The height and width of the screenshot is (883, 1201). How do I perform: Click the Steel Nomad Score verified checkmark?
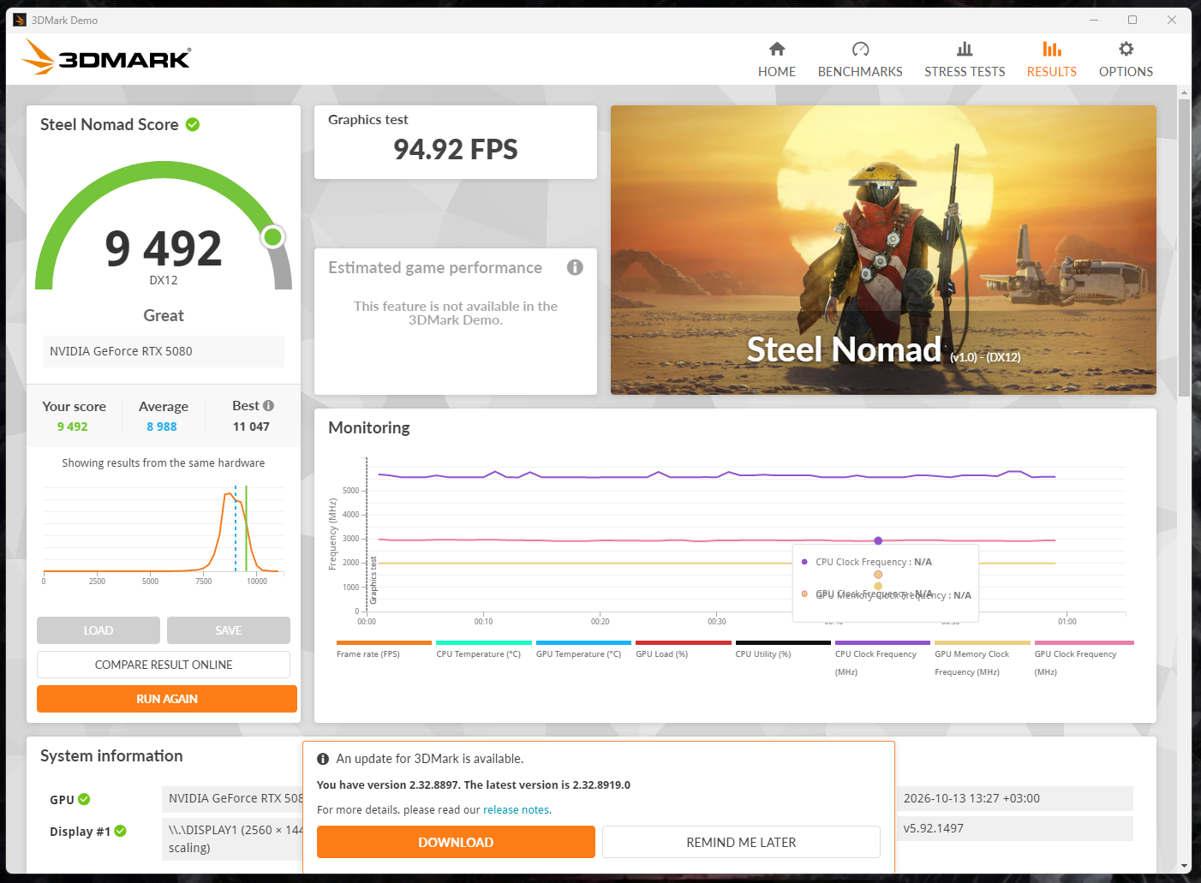(193, 124)
